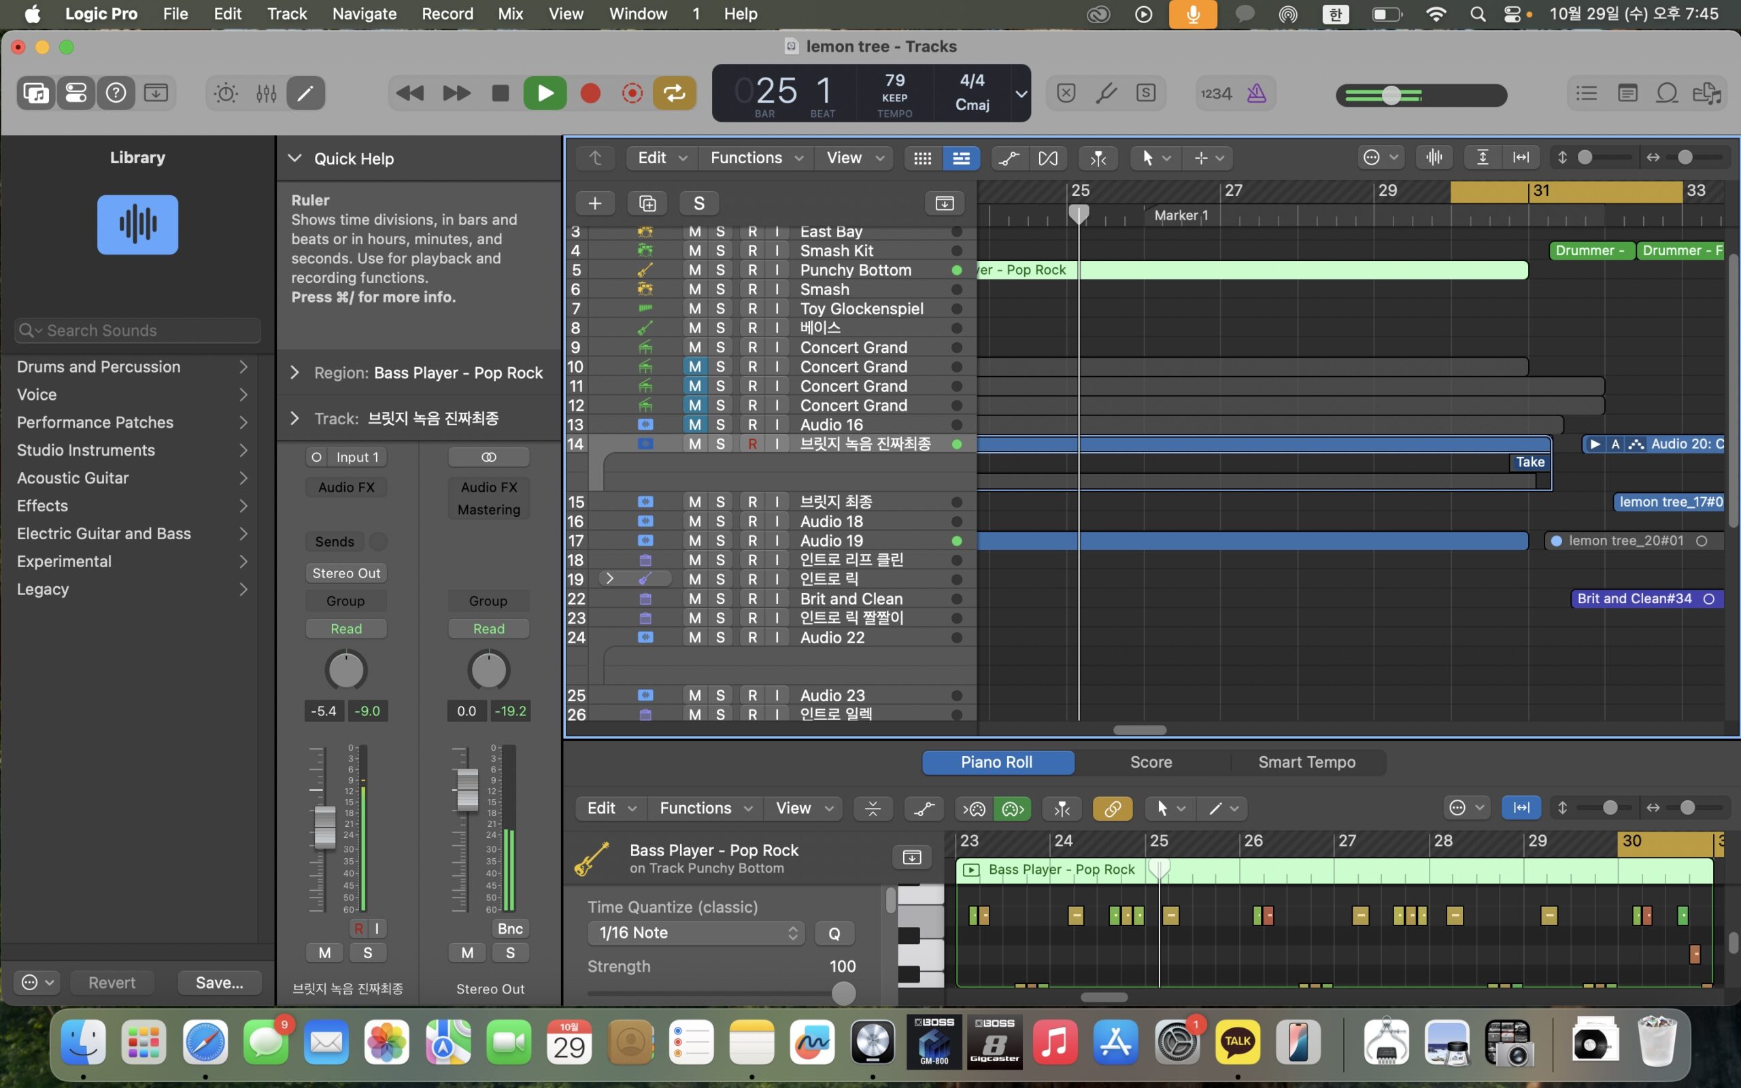Show automation in Tracks toolbar

[x=1009, y=158]
